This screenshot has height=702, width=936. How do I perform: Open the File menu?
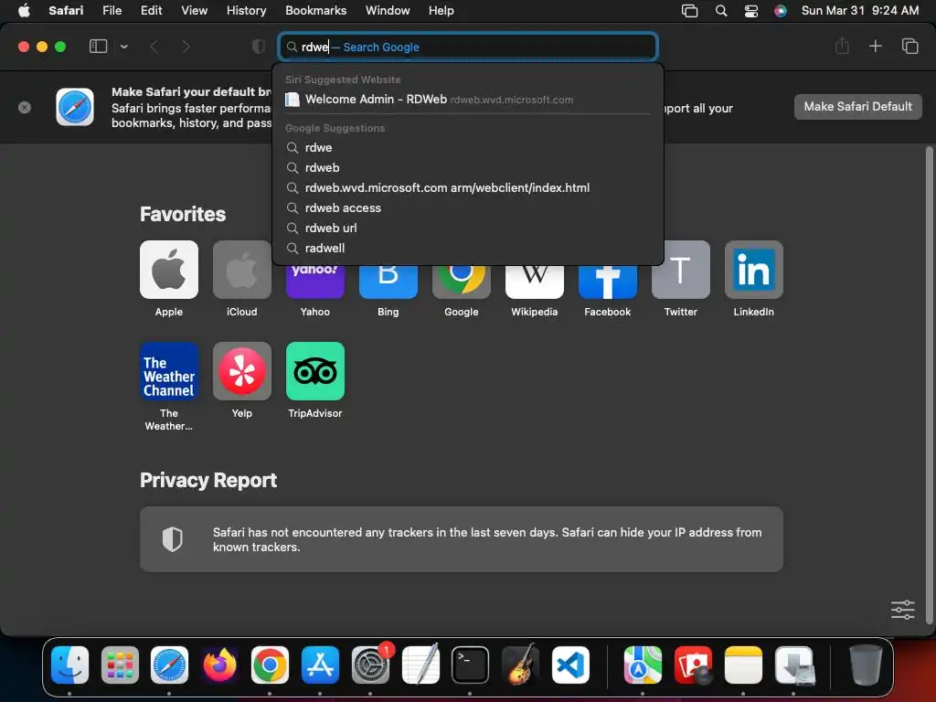[112, 10]
